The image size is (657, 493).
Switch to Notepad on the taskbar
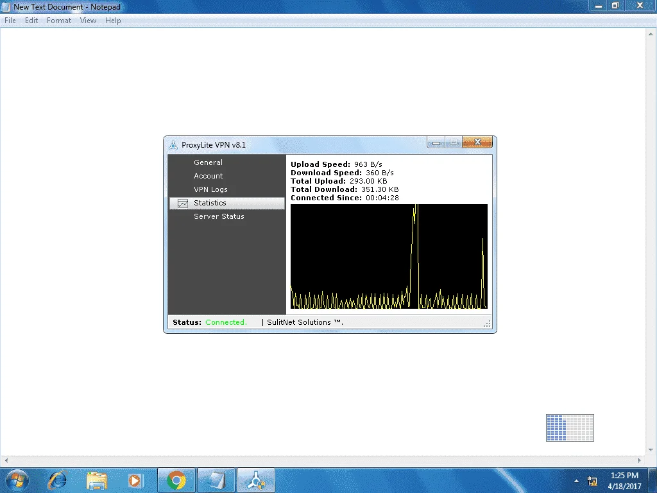[x=216, y=480]
